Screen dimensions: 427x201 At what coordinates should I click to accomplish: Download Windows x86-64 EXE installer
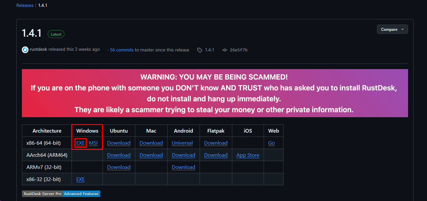pos(80,143)
